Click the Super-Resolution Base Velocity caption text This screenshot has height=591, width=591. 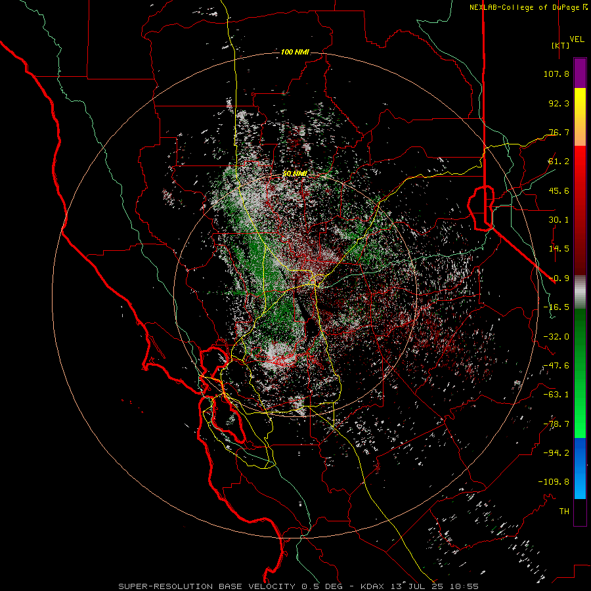pyautogui.click(x=298, y=586)
